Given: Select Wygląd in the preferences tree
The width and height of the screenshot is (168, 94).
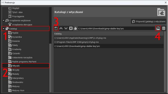Looking at the screenshot, I should [x=16, y=8].
